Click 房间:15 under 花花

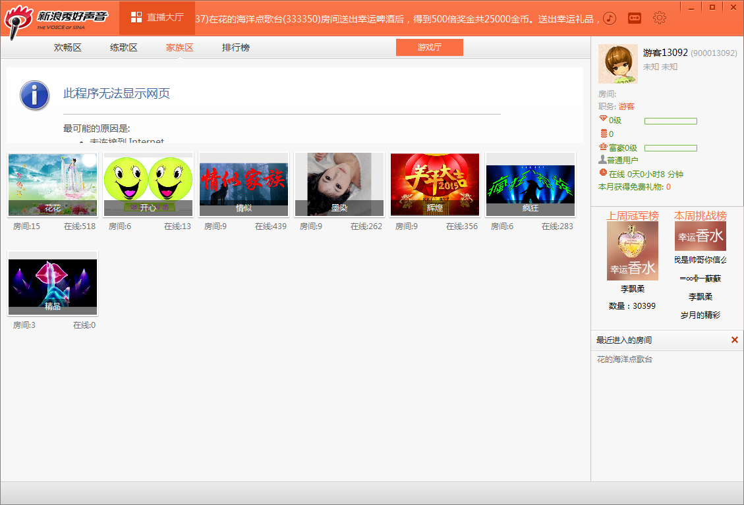tap(26, 226)
